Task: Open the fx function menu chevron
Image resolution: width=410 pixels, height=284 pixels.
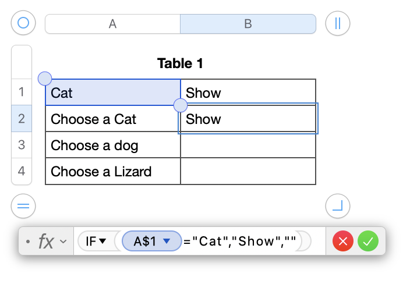Action: tap(63, 241)
